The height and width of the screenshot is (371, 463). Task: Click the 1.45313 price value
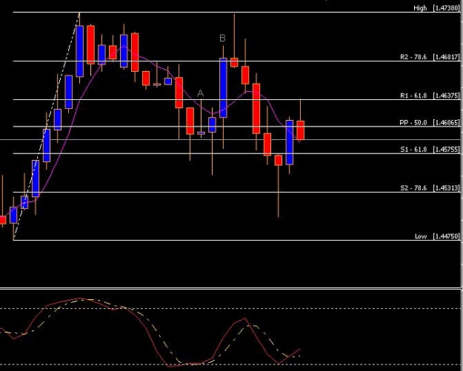[x=446, y=187]
